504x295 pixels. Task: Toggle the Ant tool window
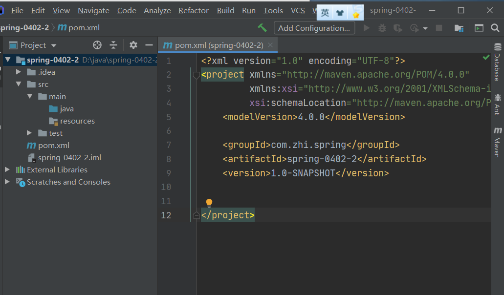point(498,104)
